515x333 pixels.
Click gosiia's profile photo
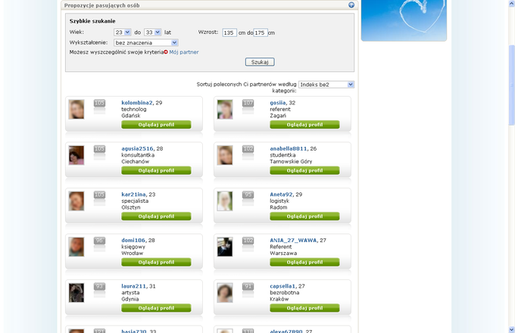pyautogui.click(x=225, y=109)
